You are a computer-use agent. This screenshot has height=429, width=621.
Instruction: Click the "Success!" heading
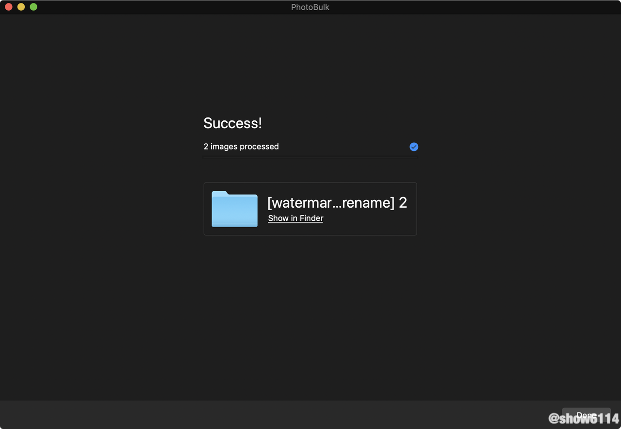(x=232, y=123)
